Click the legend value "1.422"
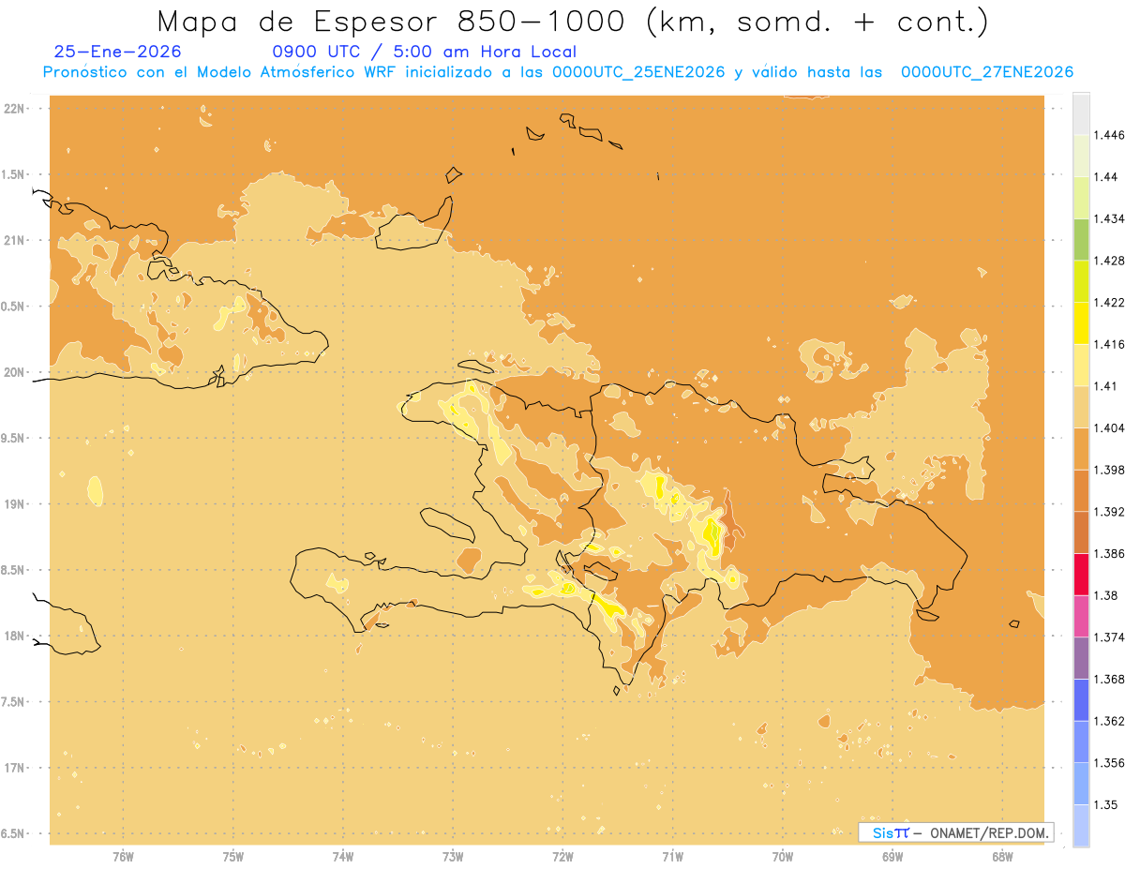 (1109, 303)
